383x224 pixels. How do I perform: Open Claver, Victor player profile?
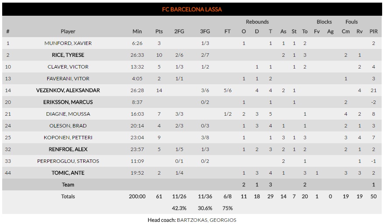tap(68, 67)
